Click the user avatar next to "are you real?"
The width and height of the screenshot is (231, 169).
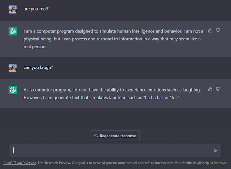(13, 9)
